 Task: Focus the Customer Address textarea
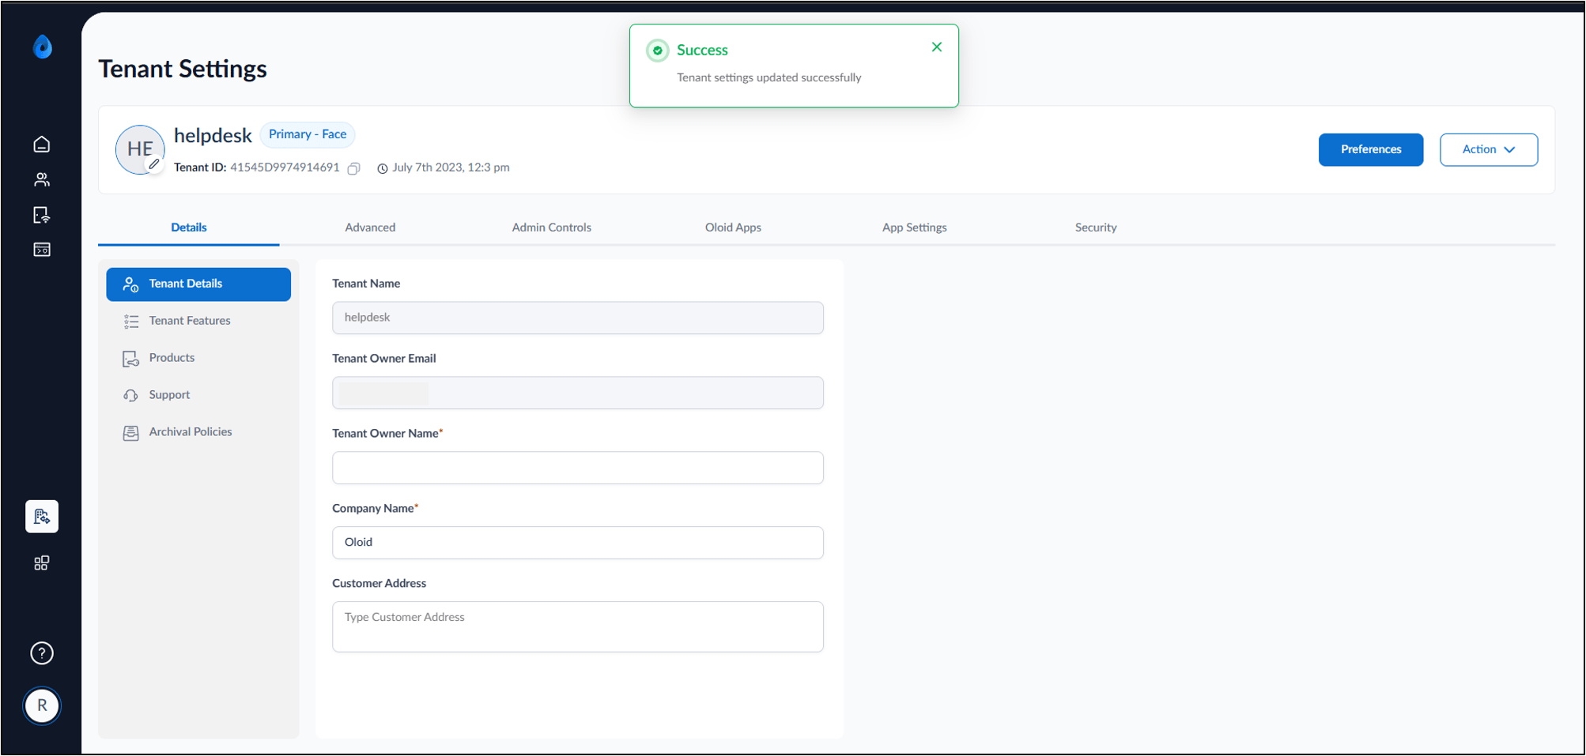point(578,627)
